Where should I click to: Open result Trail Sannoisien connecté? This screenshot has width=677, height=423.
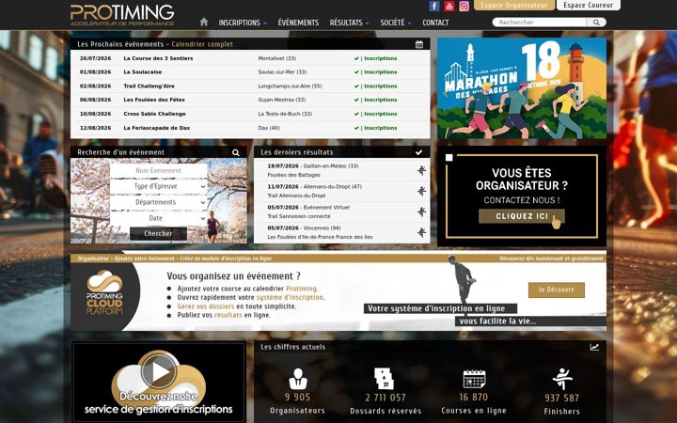tap(299, 216)
